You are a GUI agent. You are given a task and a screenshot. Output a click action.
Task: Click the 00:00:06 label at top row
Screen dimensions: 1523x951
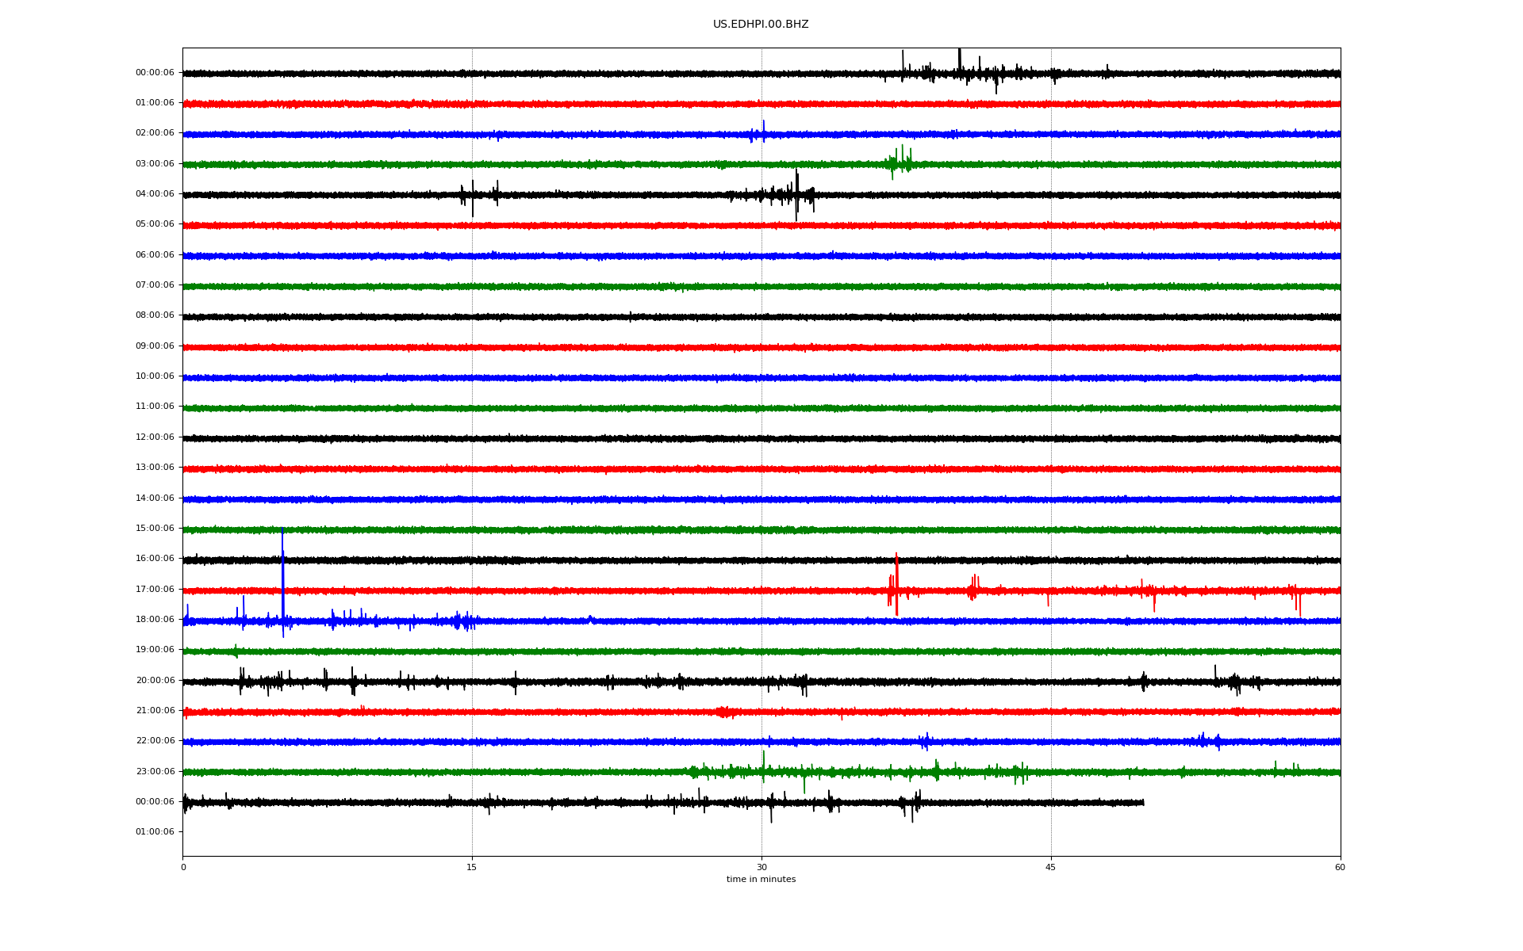(x=155, y=73)
